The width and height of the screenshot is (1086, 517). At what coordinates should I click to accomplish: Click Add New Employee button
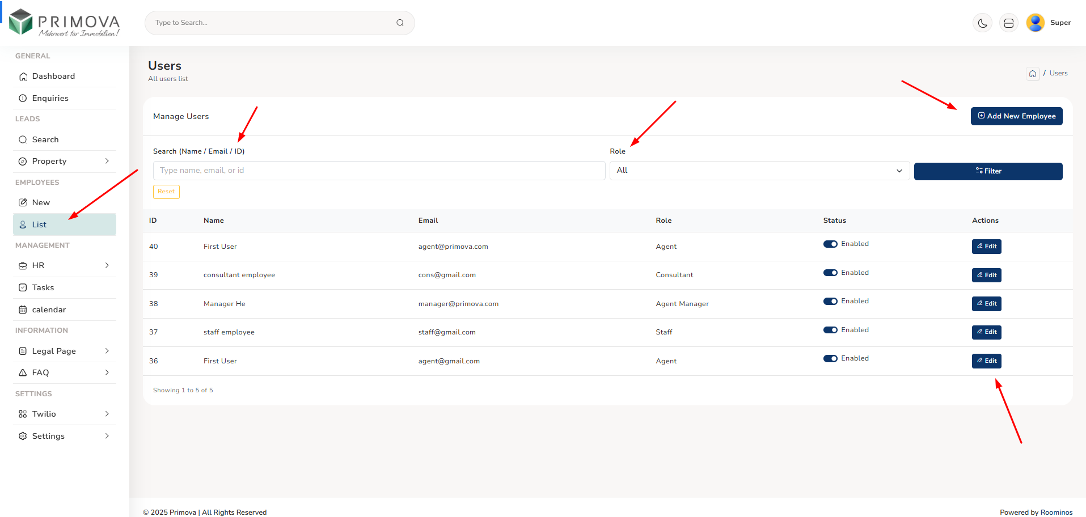click(1016, 116)
